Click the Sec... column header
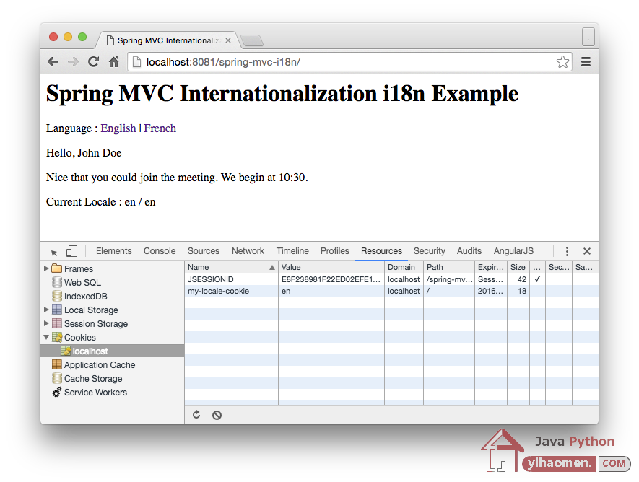639x482 pixels. [559, 267]
